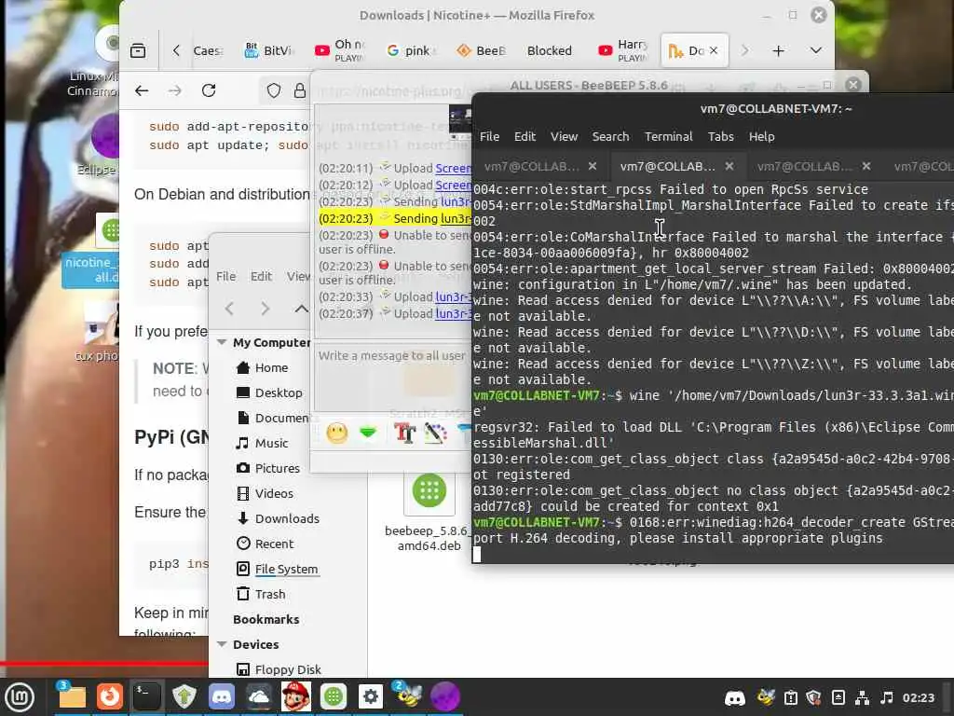Open Nicotine+ green icon in taskbar
Image resolution: width=954 pixels, height=716 pixels.
point(334,696)
